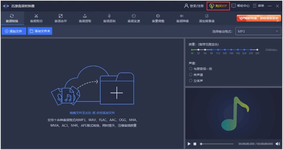Open the 菜单 hamburger menu

point(258,6)
